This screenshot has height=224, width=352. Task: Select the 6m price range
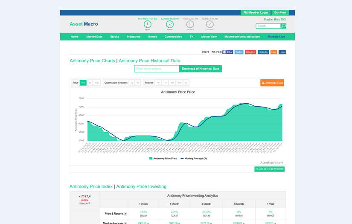click(83, 83)
